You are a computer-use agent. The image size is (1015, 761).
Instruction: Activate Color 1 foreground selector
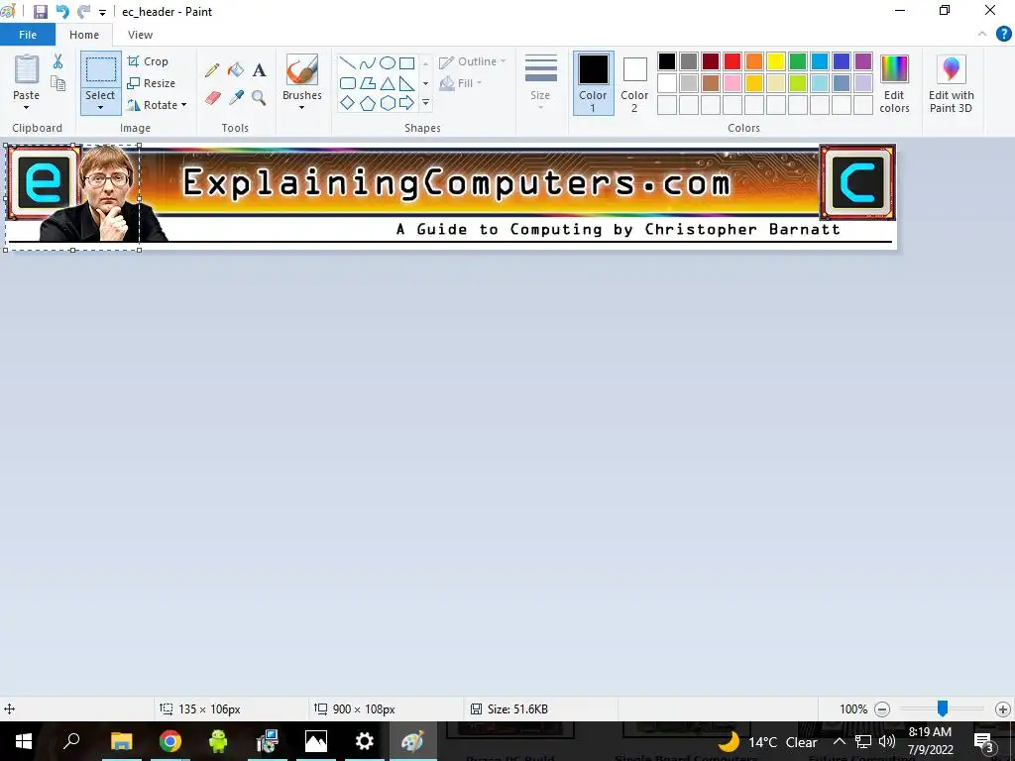point(593,83)
